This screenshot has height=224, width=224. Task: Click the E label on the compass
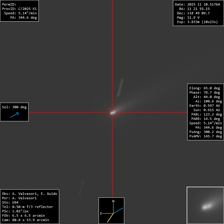coord(101,213)
